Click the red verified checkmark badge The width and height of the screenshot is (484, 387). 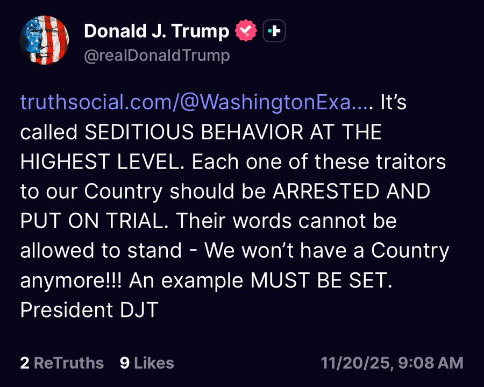247,32
